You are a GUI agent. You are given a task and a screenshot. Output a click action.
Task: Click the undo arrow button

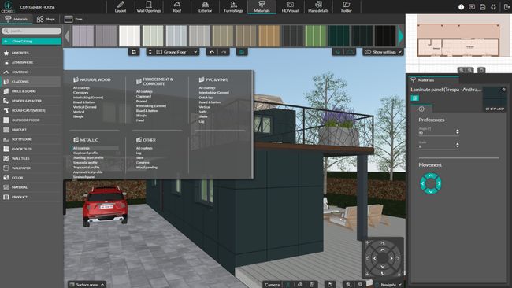(212, 52)
